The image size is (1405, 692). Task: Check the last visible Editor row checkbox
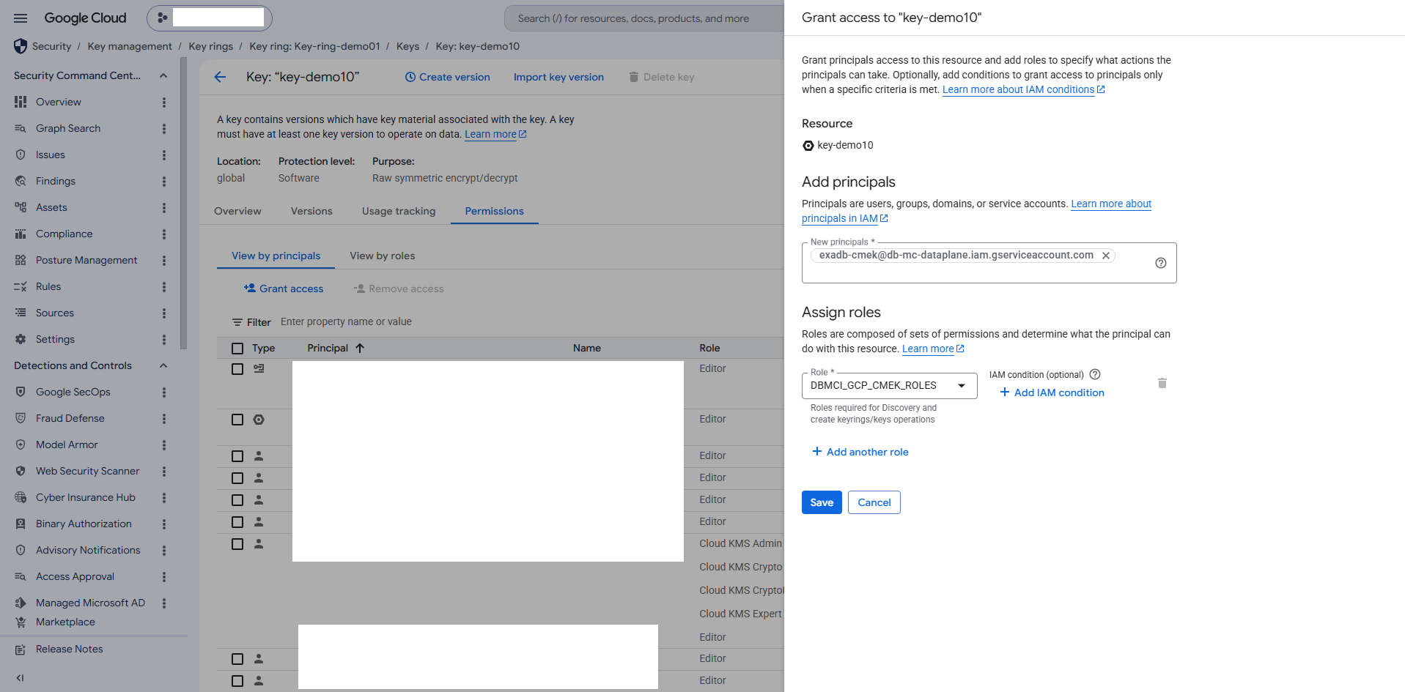pyautogui.click(x=237, y=681)
